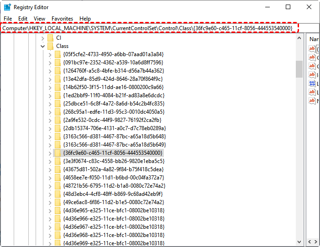Open the Edit menu
The image size is (320, 247).
23,19
